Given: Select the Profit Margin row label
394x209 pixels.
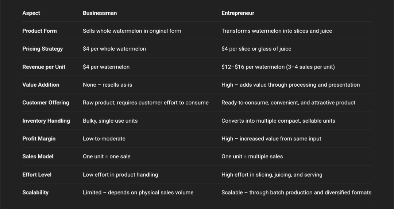Looking at the screenshot, I should coord(39,139).
